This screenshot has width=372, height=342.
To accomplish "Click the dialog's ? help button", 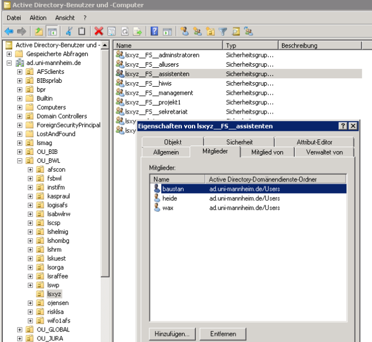I will tap(342, 126).
